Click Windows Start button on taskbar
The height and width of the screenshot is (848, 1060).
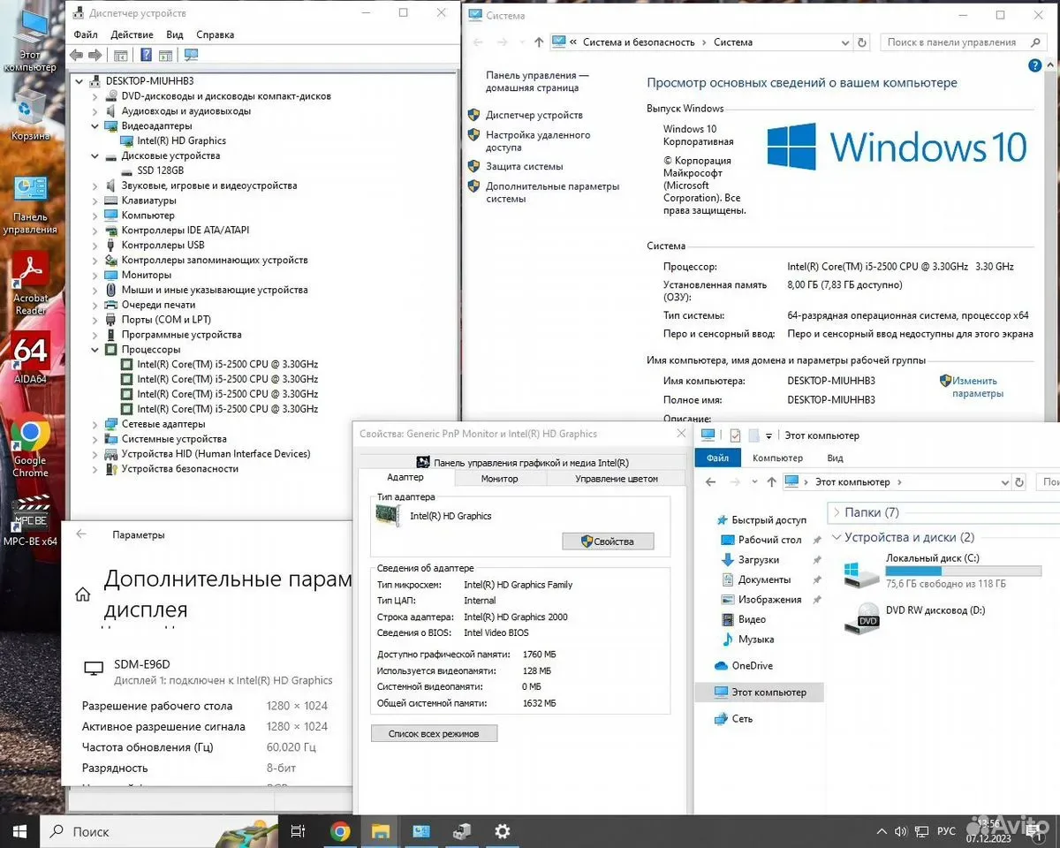coord(20,831)
